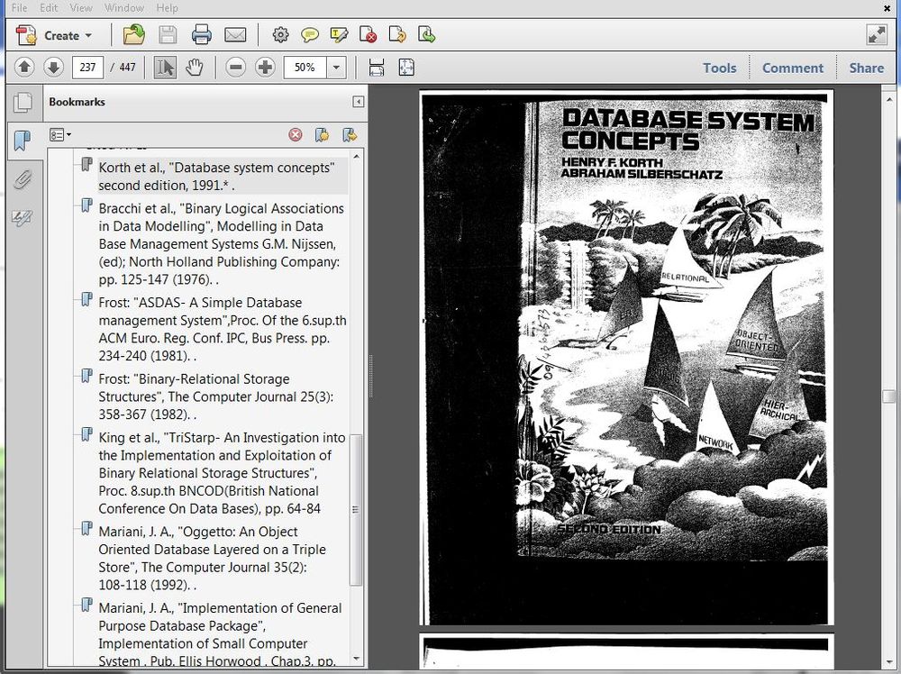Screen dimensions: 901x674
Task: Open the Edit menu
Action: tap(49, 7)
